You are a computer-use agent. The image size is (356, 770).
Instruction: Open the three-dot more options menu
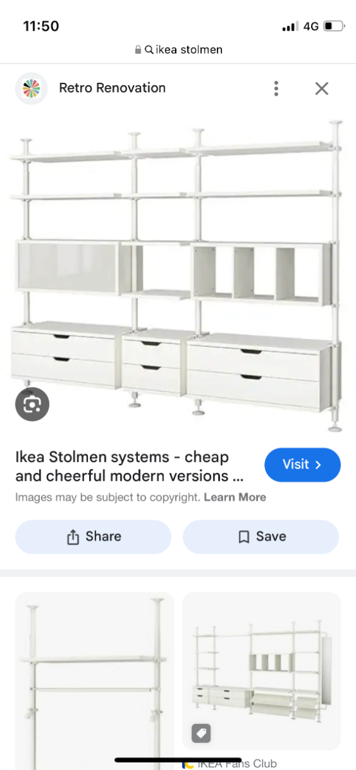[276, 89]
